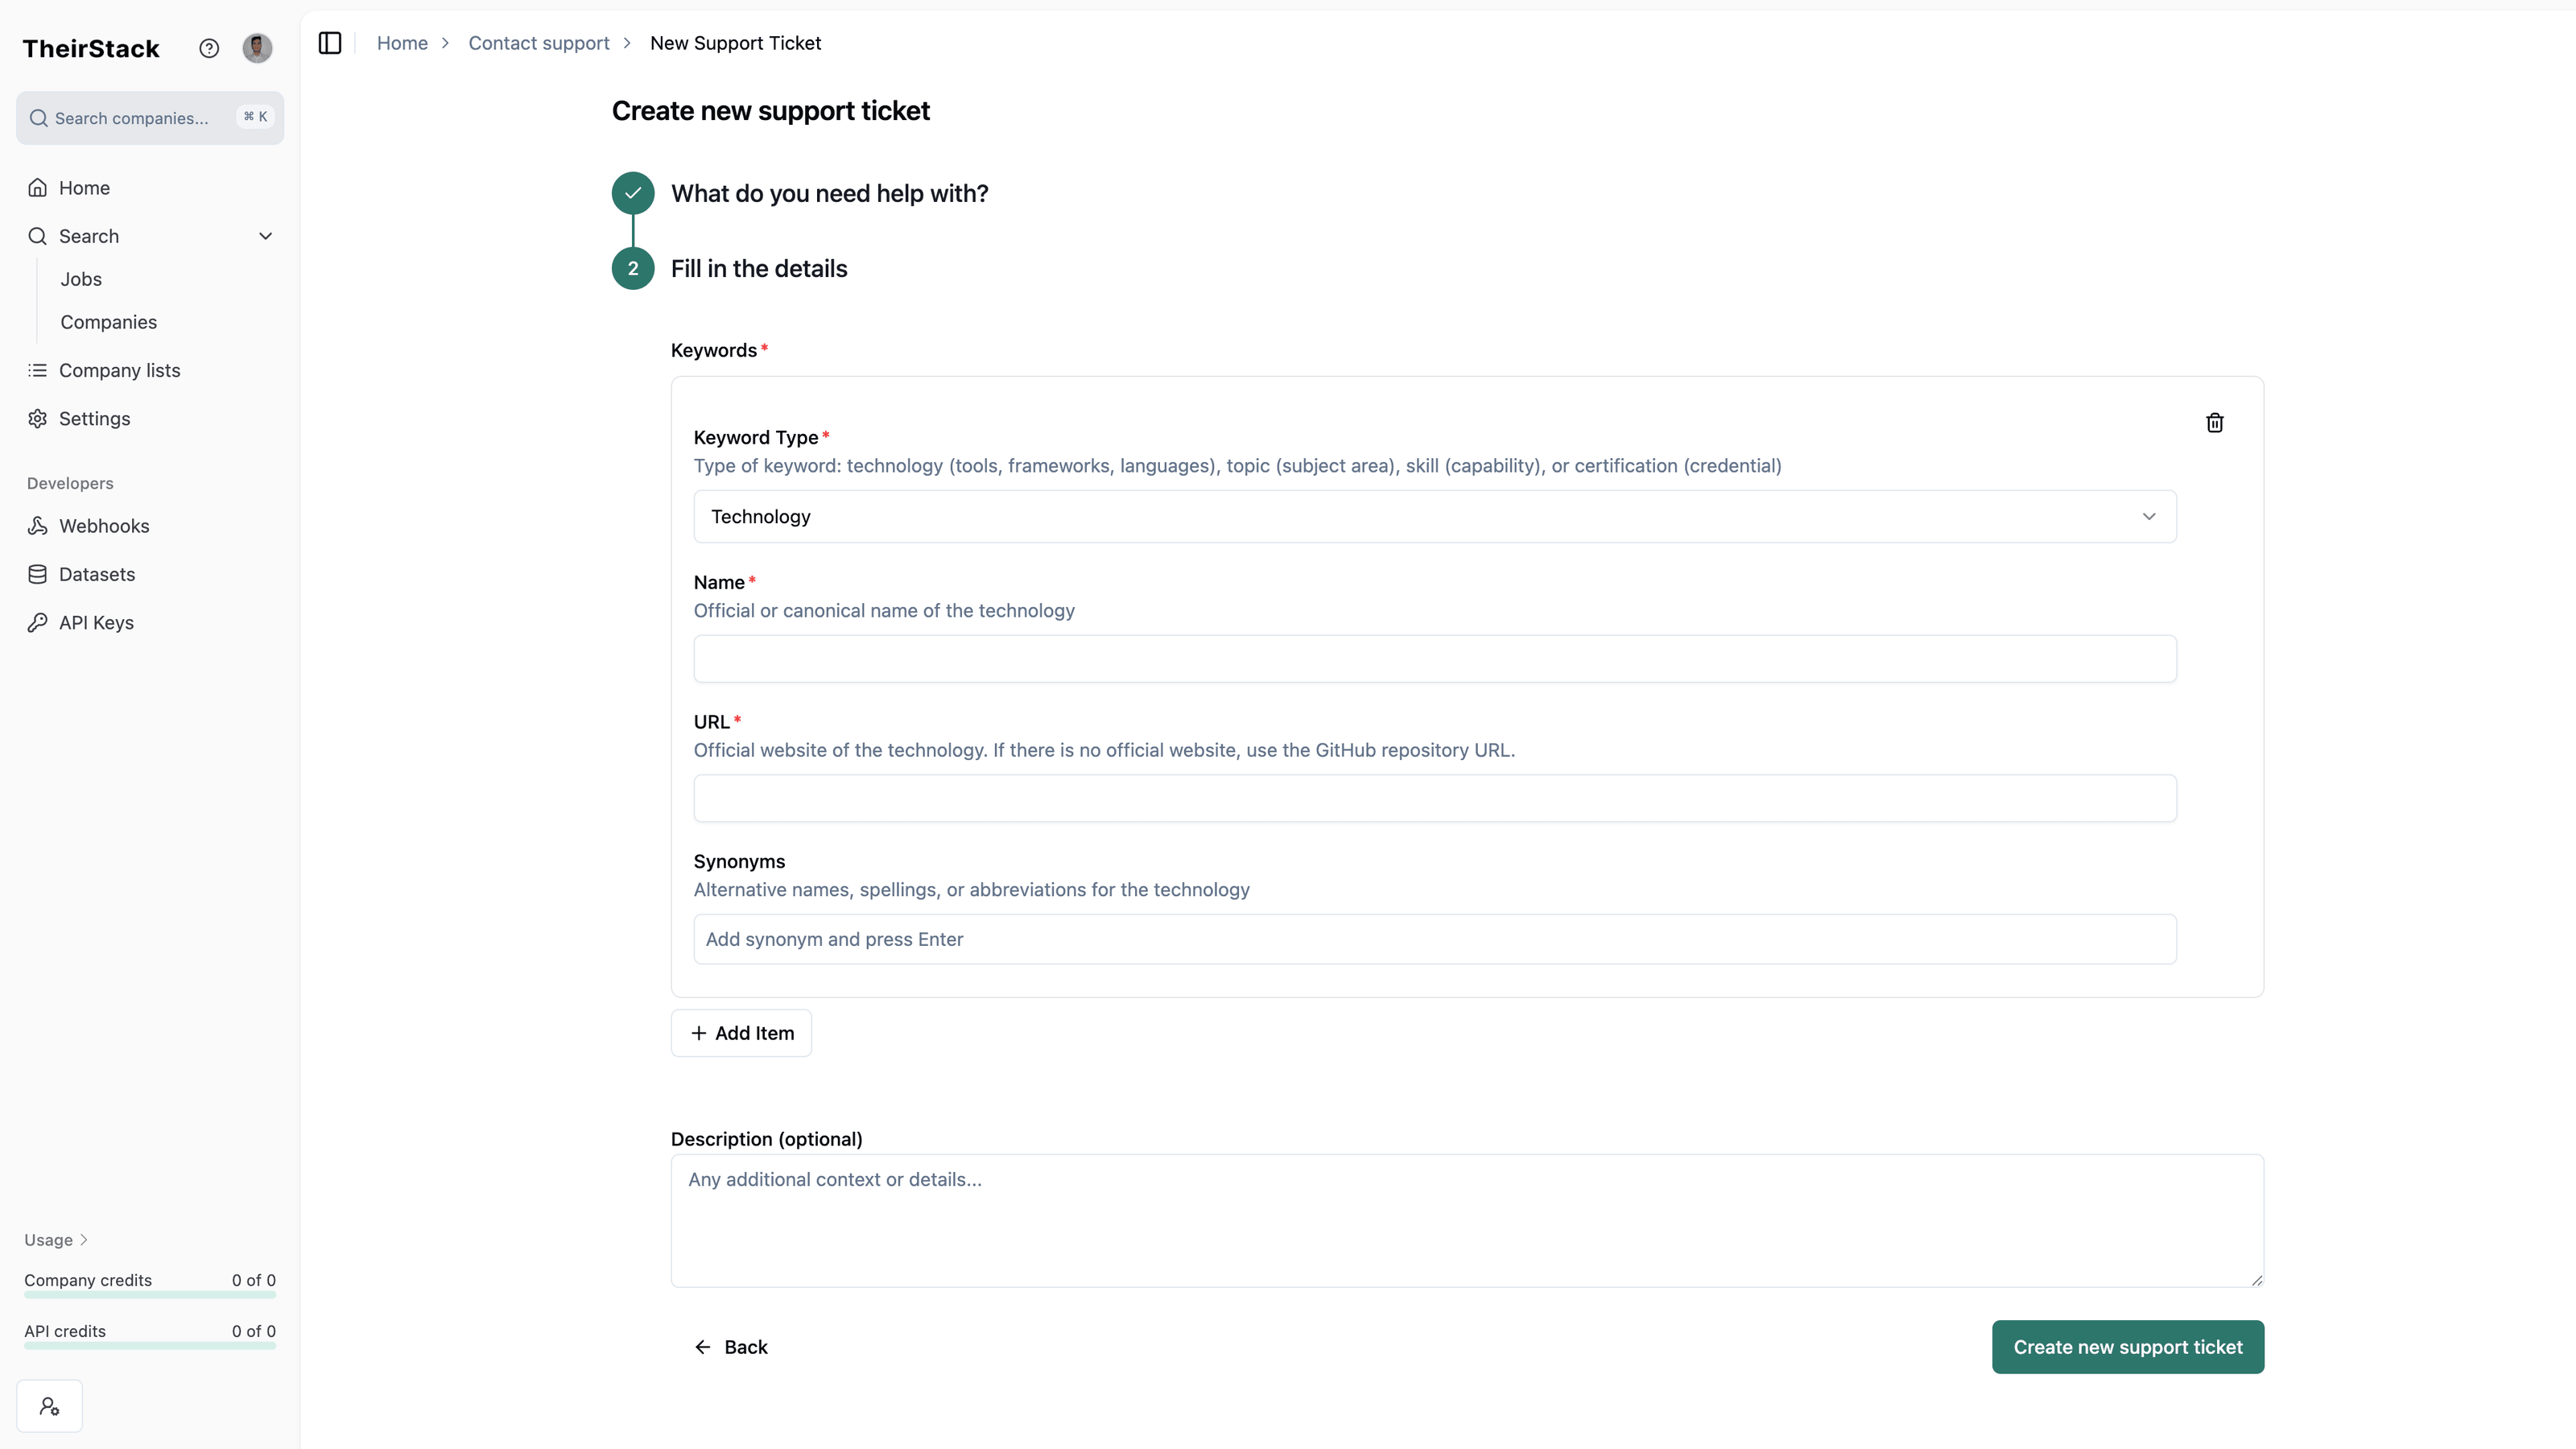
Task: Navigate to Contact support breadcrumb
Action: coord(539,43)
